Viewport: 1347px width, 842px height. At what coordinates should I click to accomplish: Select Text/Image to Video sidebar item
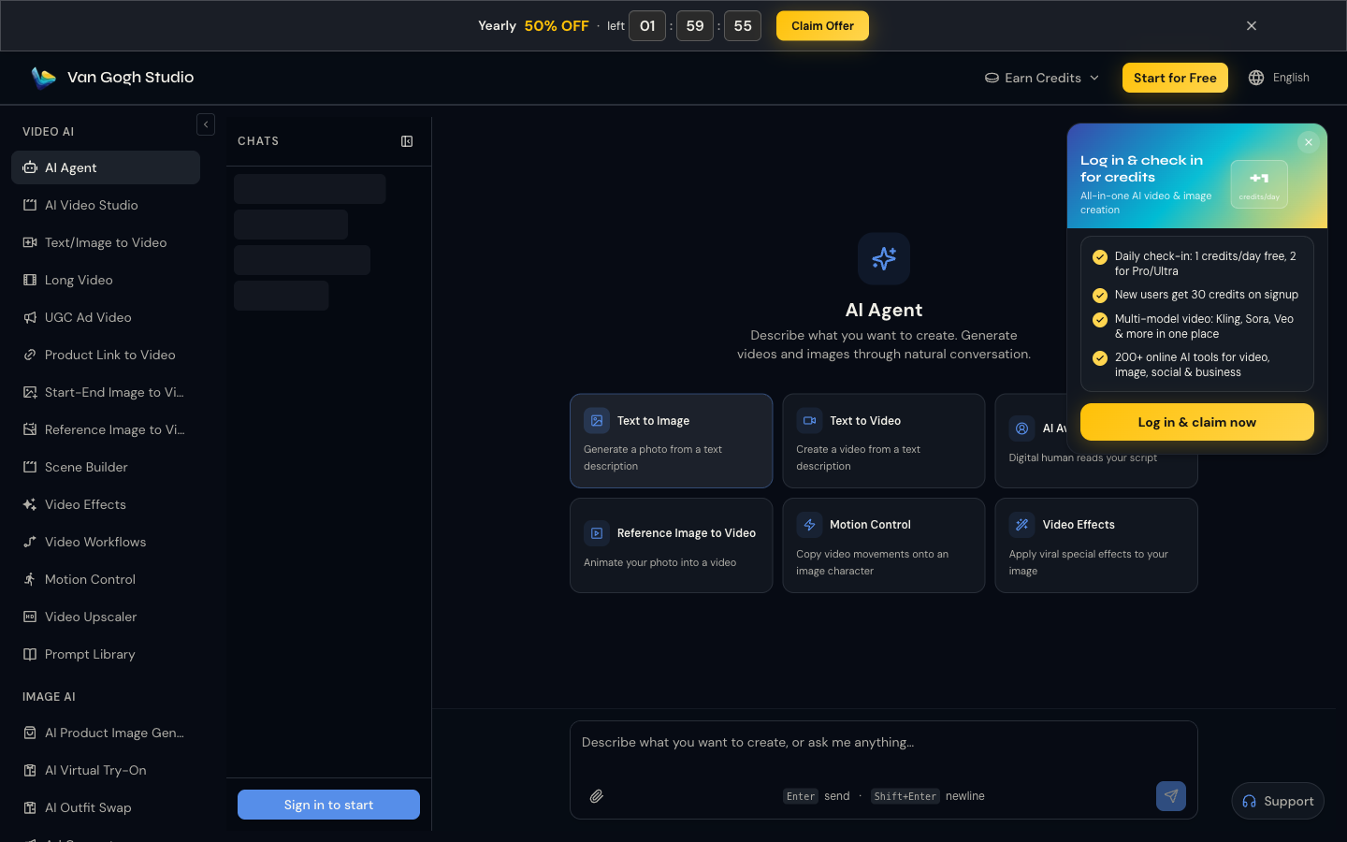click(106, 242)
